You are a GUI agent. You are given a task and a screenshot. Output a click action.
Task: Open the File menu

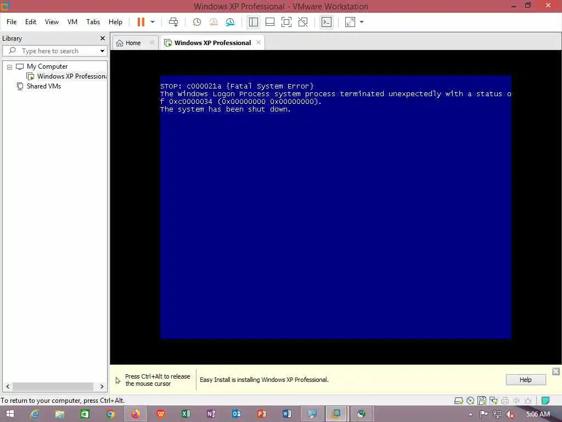click(12, 22)
